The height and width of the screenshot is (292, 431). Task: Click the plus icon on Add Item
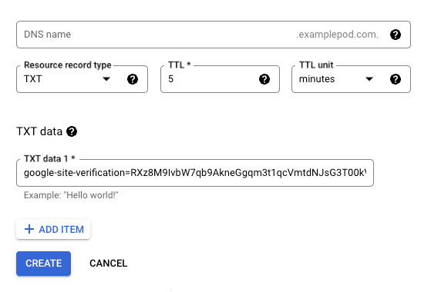[29, 229]
